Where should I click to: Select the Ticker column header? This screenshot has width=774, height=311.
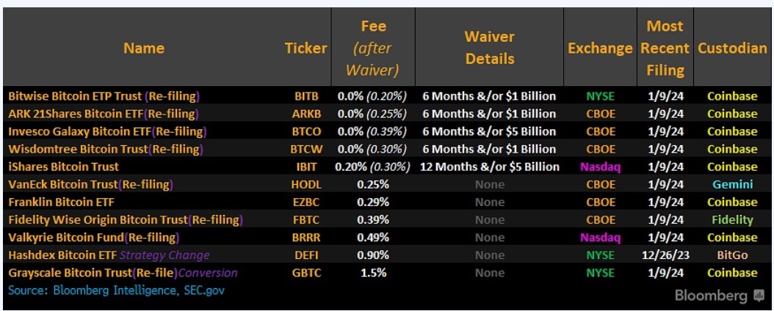click(305, 48)
